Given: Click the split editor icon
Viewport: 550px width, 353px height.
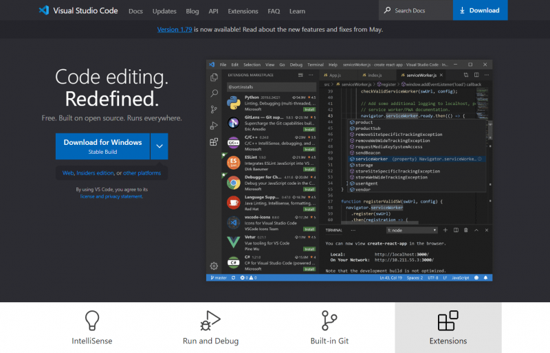Looking at the screenshot, I should tap(476, 75).
